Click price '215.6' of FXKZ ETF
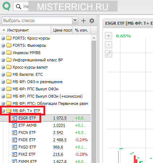This screenshot has height=163, width=153. (x=58, y=154)
